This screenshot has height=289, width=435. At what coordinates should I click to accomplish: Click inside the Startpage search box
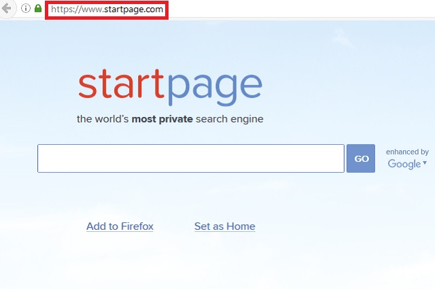[x=191, y=158]
